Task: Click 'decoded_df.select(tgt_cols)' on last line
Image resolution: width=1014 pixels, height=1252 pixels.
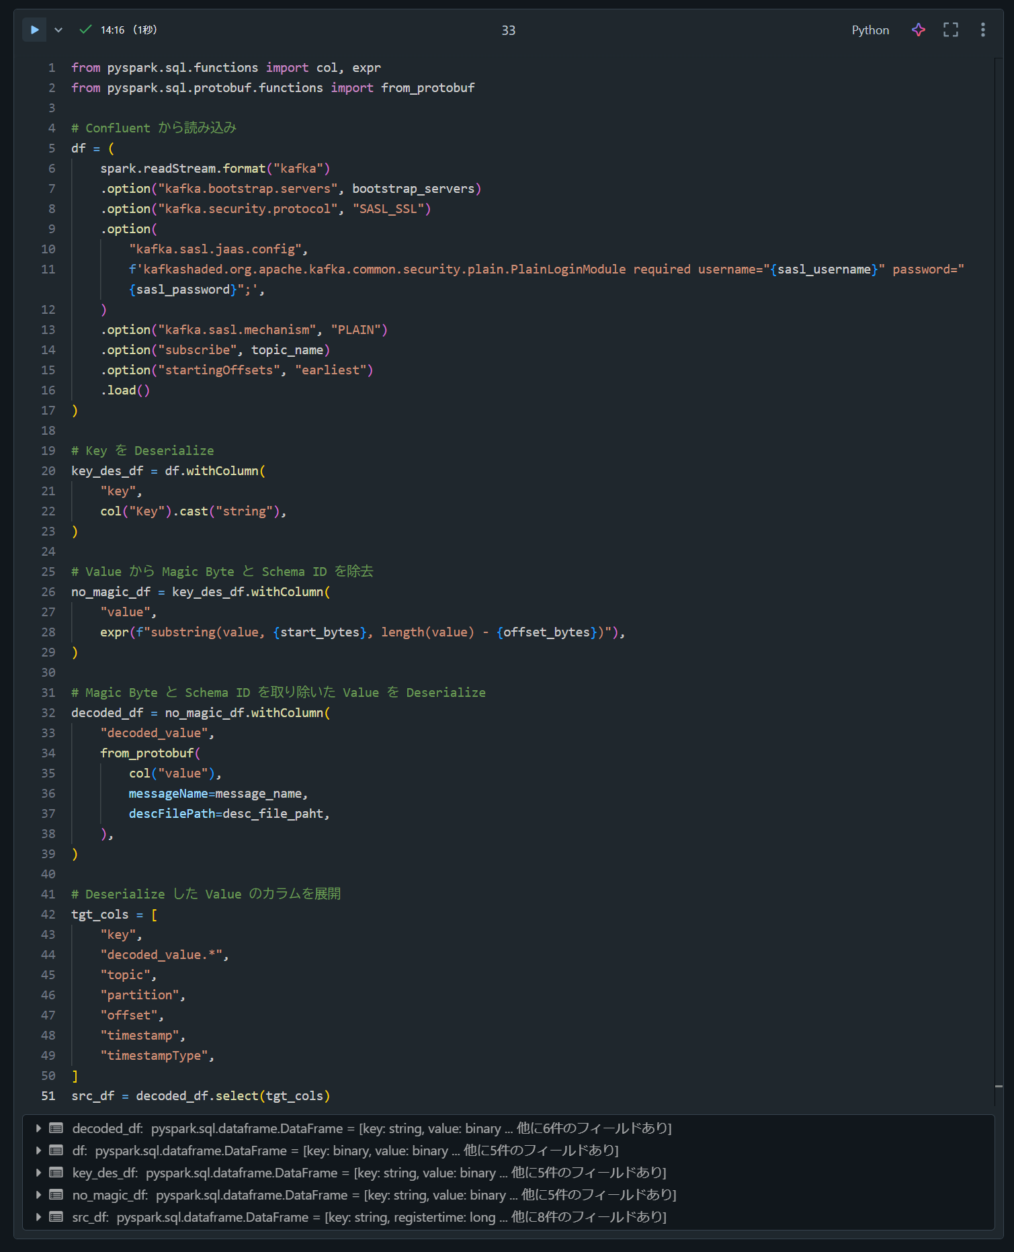Action: (233, 1095)
